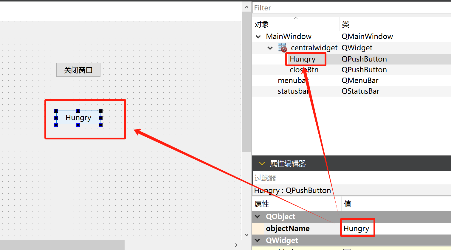Click the 'Hungry : QPushButton' label
This screenshot has width=451, height=250.
click(x=292, y=190)
